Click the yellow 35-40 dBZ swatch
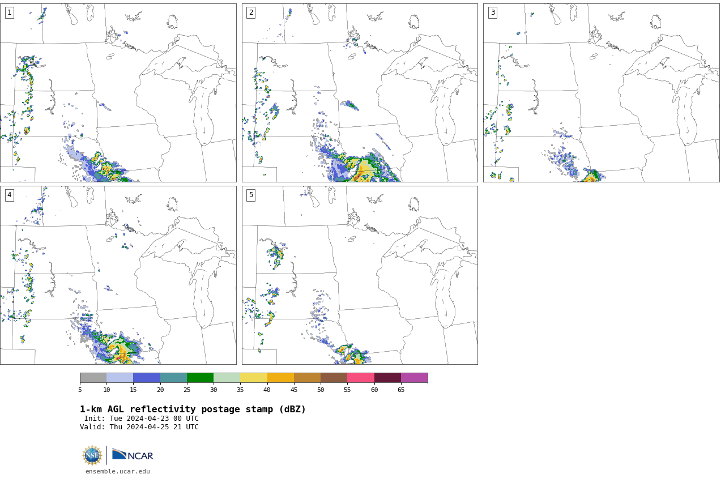 (254, 378)
